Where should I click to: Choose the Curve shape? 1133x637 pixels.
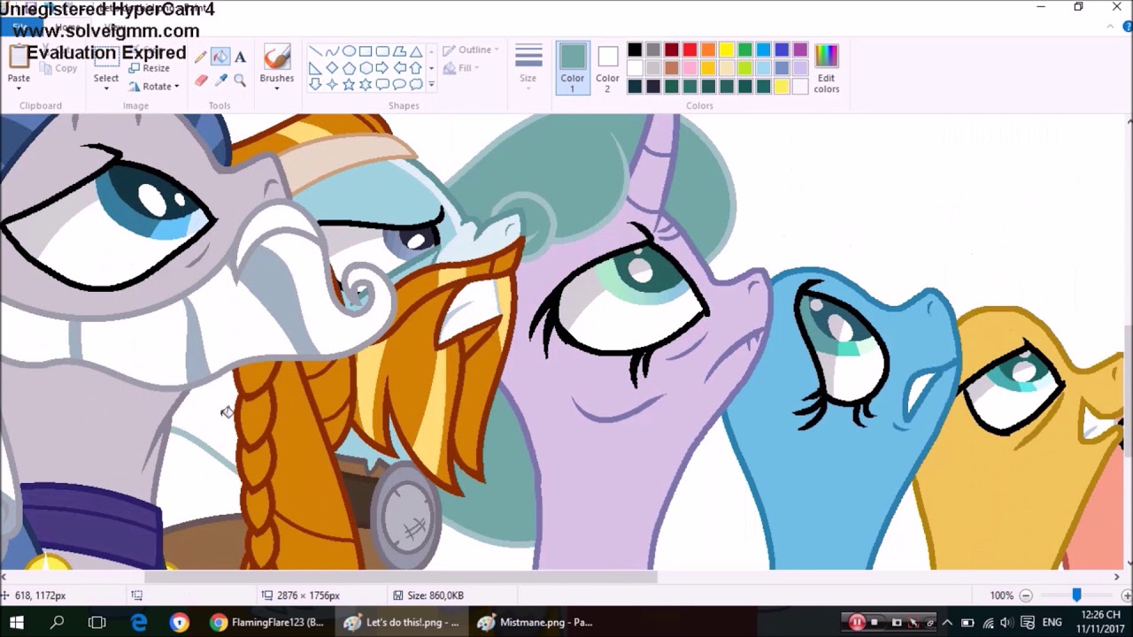pyautogui.click(x=332, y=51)
